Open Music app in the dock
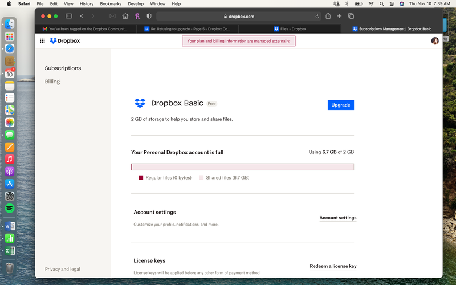456x285 pixels. pyautogui.click(x=10, y=159)
